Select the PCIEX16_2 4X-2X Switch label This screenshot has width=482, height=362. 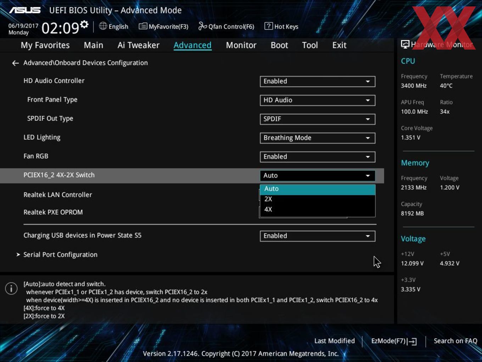click(59, 175)
